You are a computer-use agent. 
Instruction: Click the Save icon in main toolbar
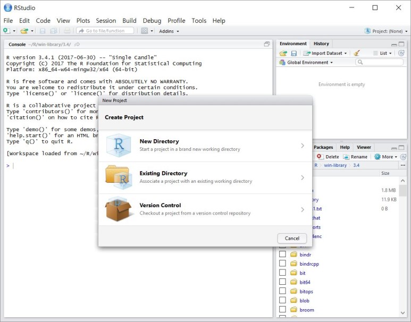(x=42, y=31)
